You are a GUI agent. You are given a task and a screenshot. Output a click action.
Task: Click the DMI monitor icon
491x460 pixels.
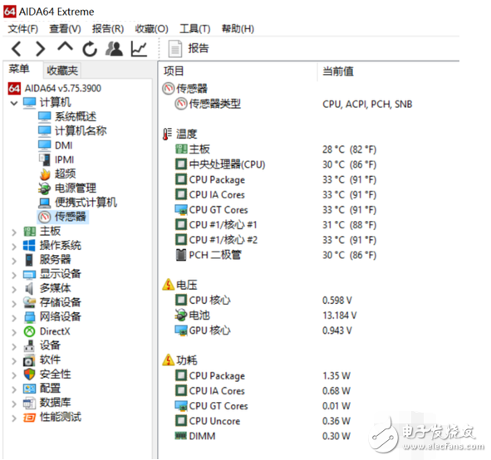point(45,145)
